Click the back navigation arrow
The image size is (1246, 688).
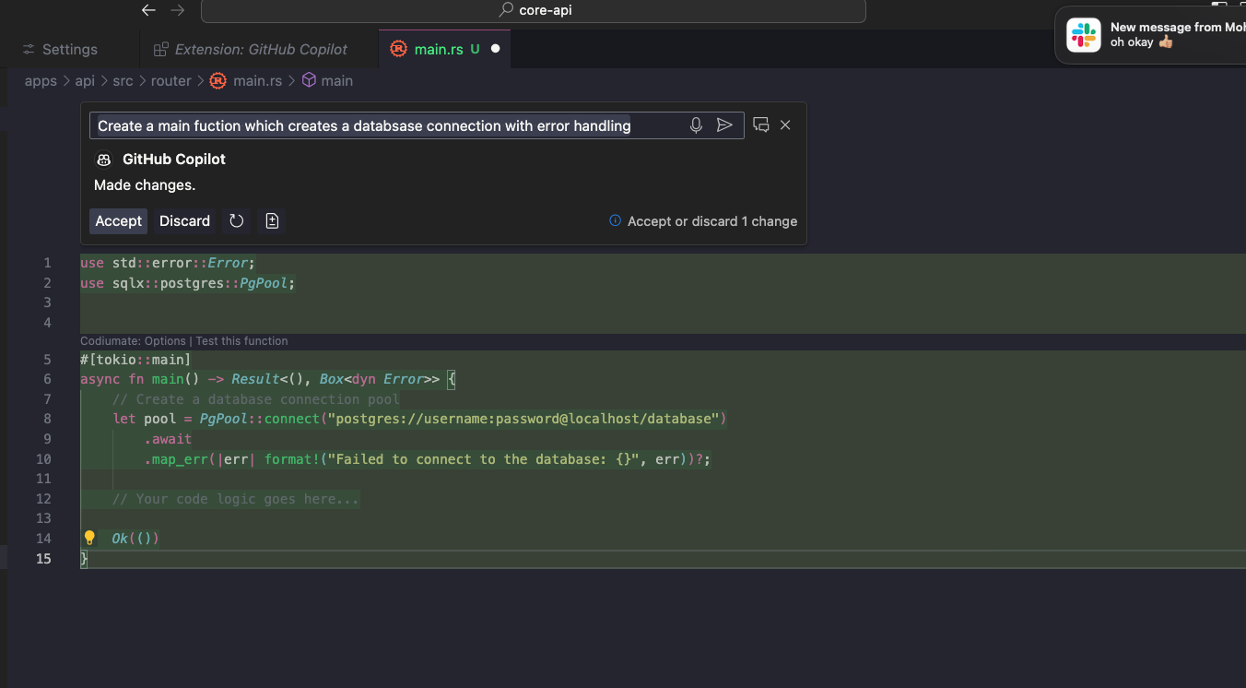148,10
